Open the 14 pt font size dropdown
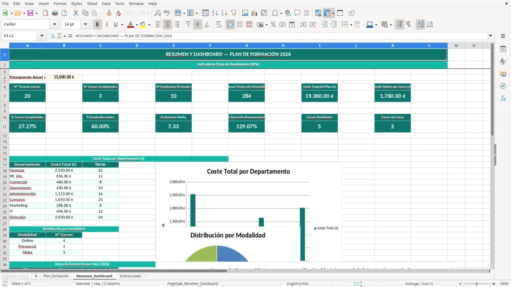 pyautogui.click(x=86, y=25)
